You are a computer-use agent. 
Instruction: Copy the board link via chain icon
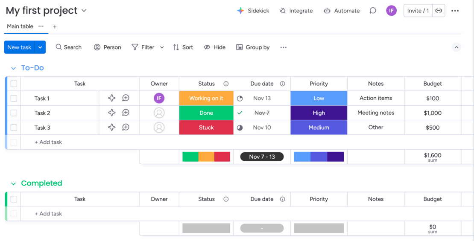point(439,11)
